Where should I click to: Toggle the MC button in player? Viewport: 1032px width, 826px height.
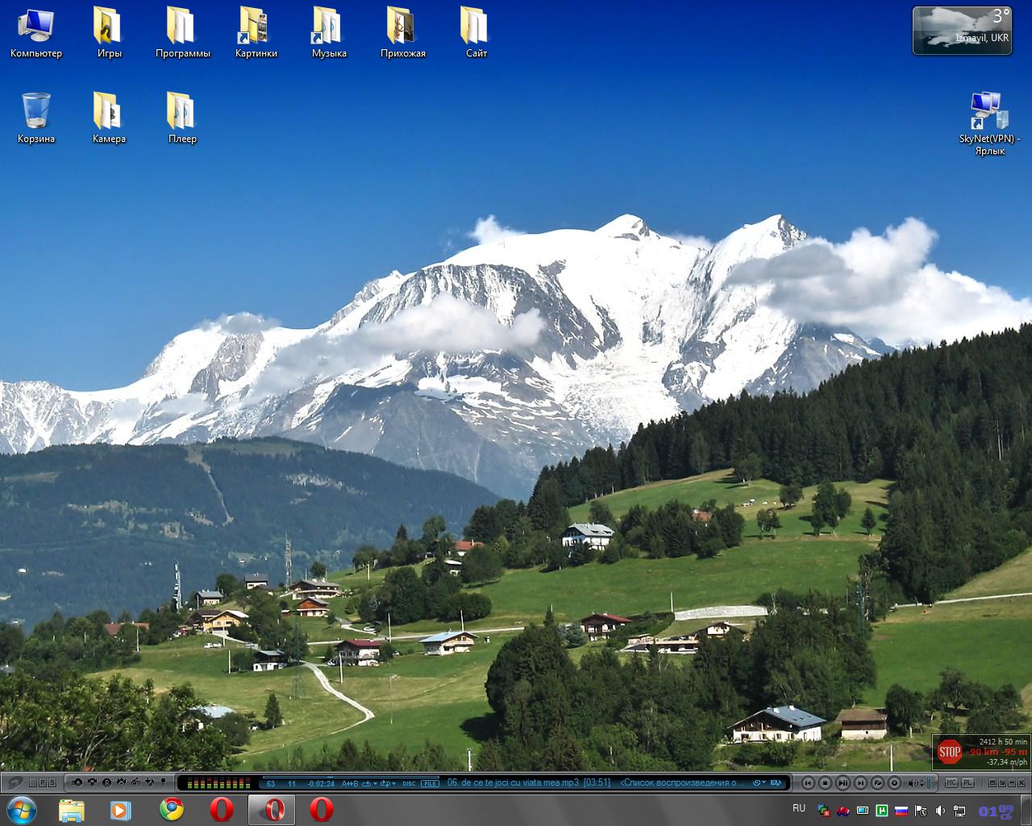pyautogui.click(x=951, y=782)
